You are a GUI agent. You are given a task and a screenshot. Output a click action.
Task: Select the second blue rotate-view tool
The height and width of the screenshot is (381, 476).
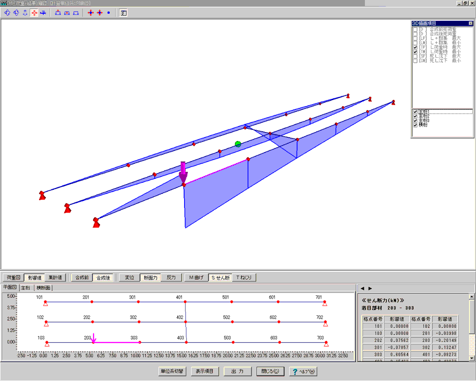(16, 13)
